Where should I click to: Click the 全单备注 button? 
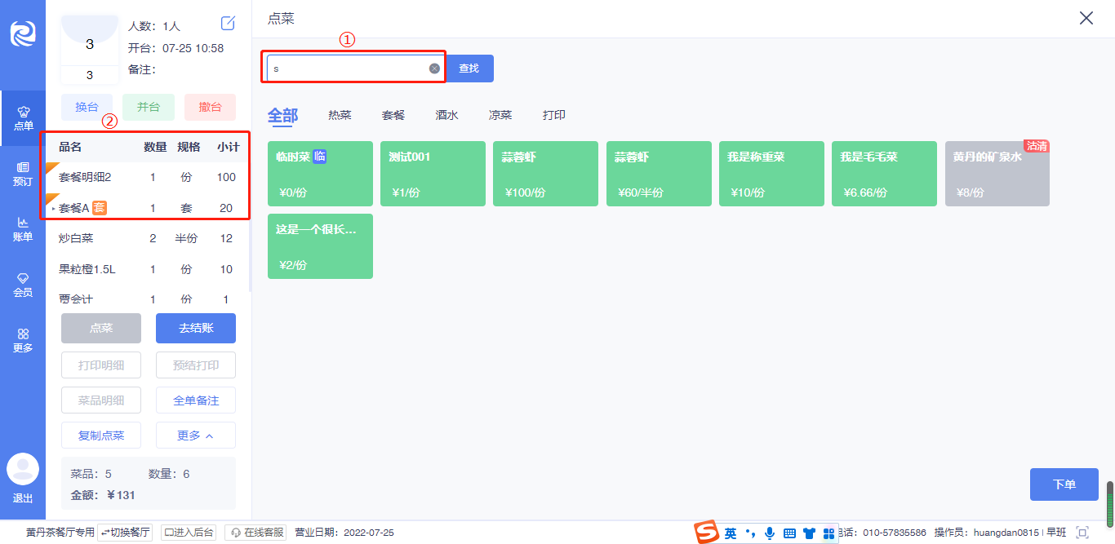pos(196,400)
